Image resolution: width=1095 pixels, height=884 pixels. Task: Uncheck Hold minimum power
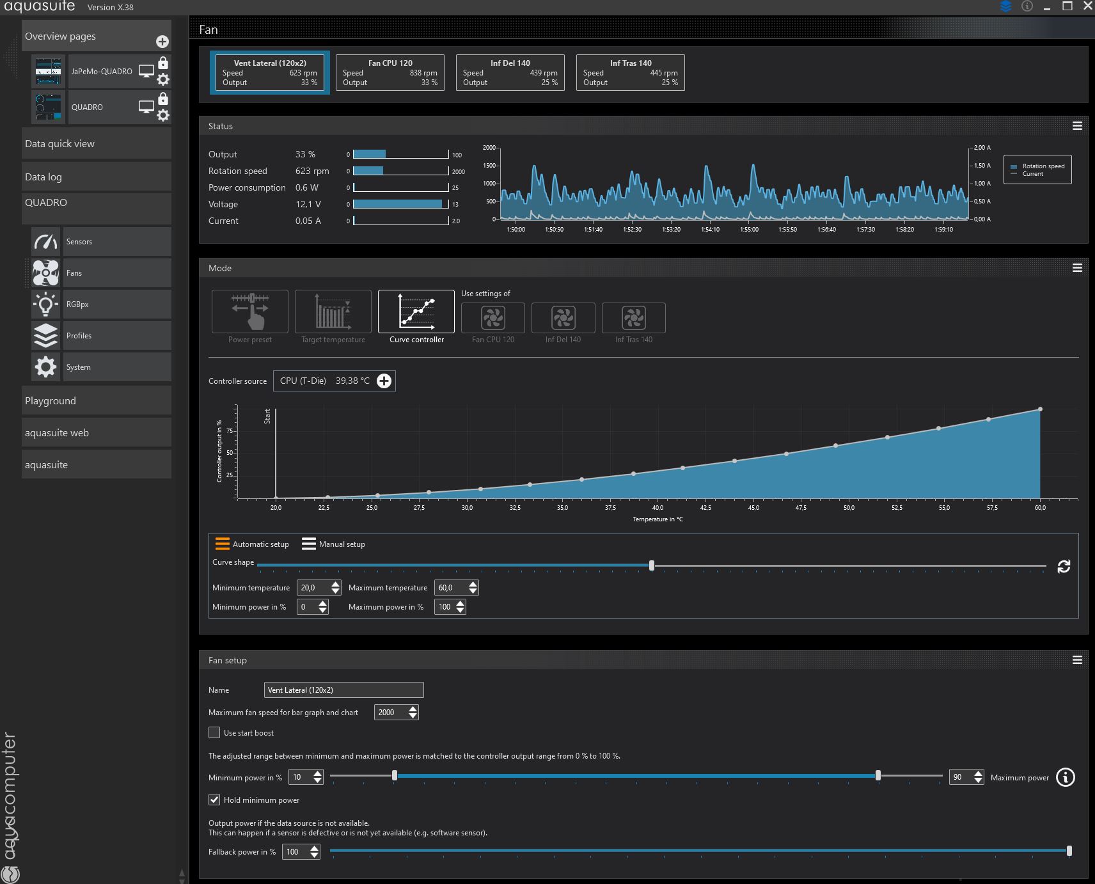click(x=214, y=800)
